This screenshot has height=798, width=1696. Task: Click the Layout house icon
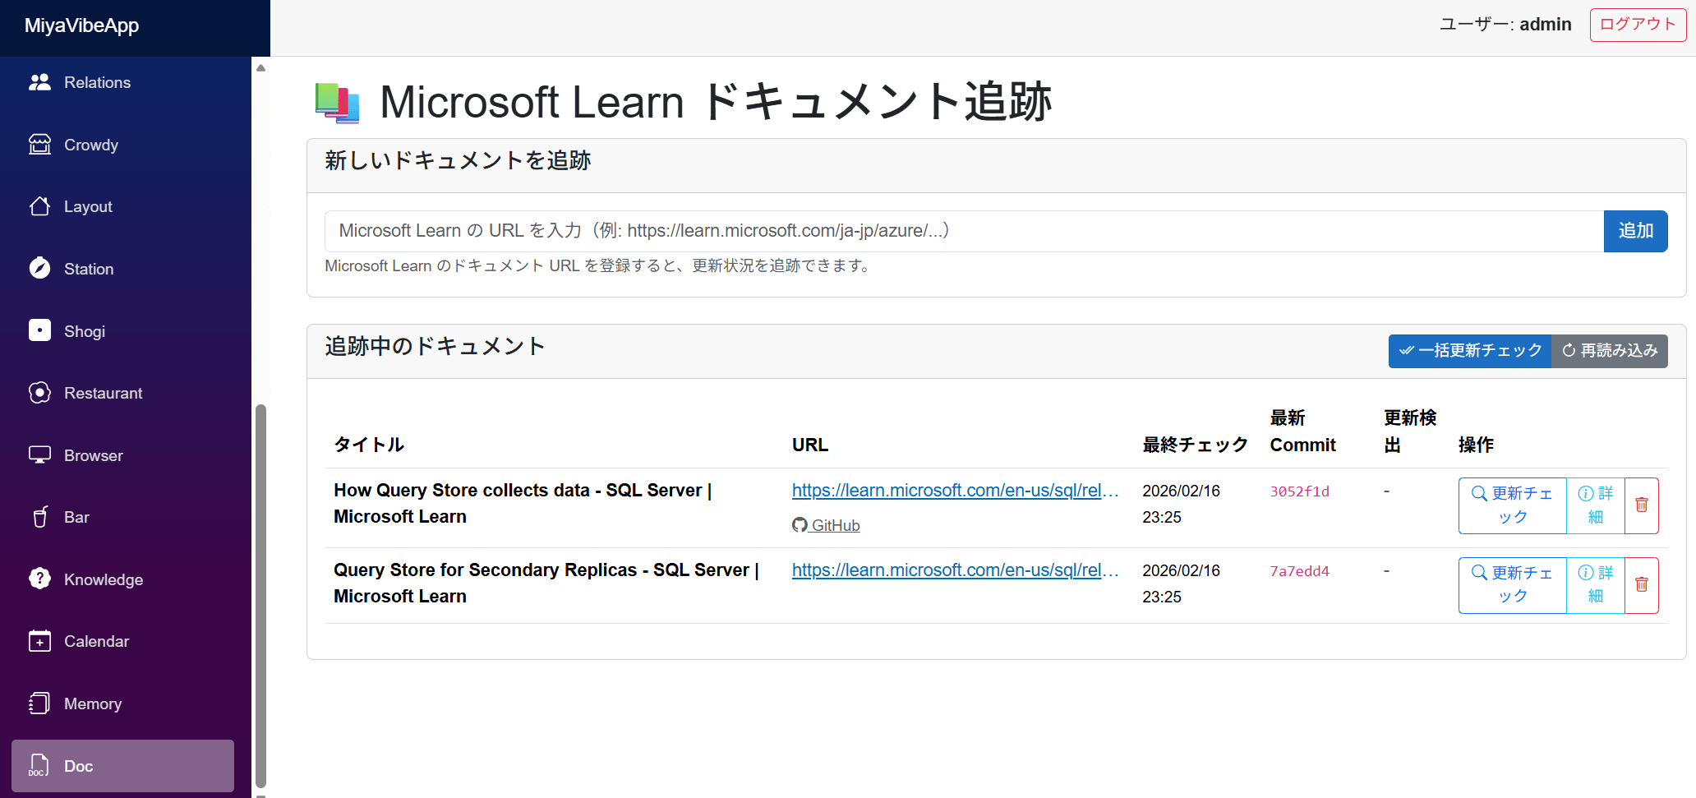pyautogui.click(x=39, y=206)
